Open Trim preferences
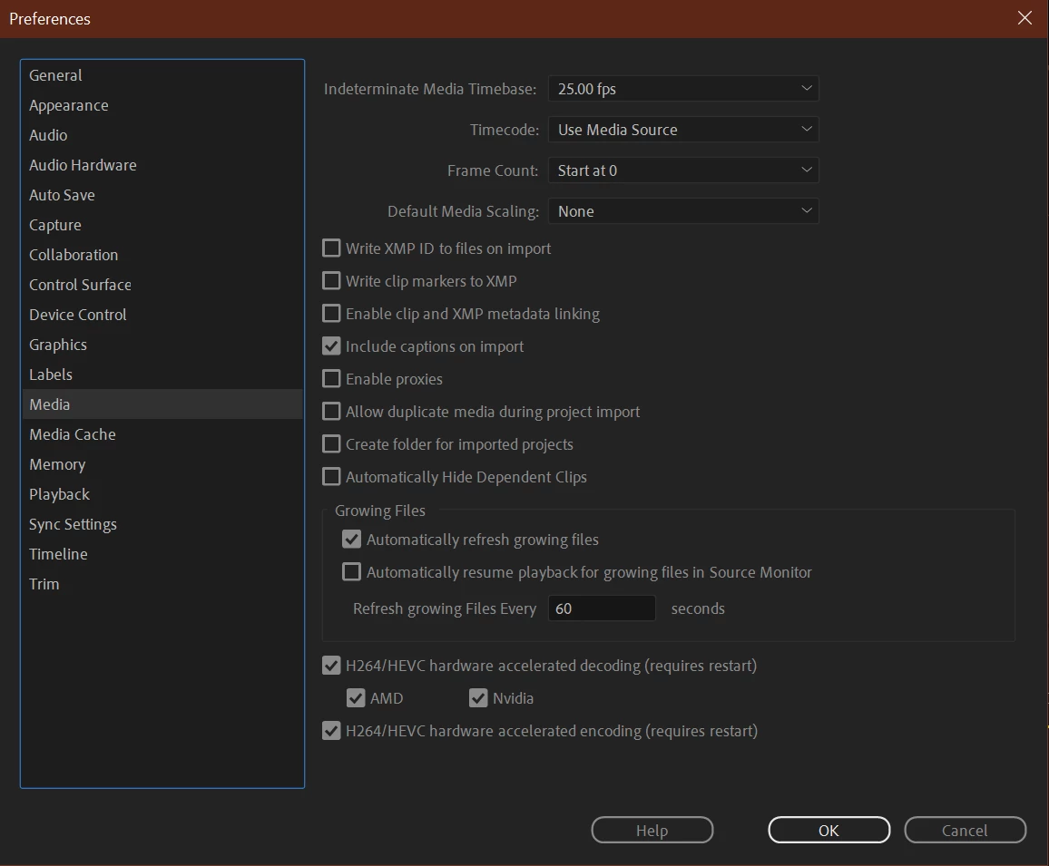Viewport: 1049px width, 866px height. pyautogui.click(x=162, y=584)
